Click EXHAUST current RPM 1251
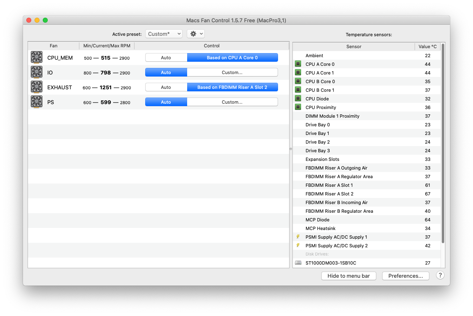This screenshot has height=316, width=473. tap(106, 88)
